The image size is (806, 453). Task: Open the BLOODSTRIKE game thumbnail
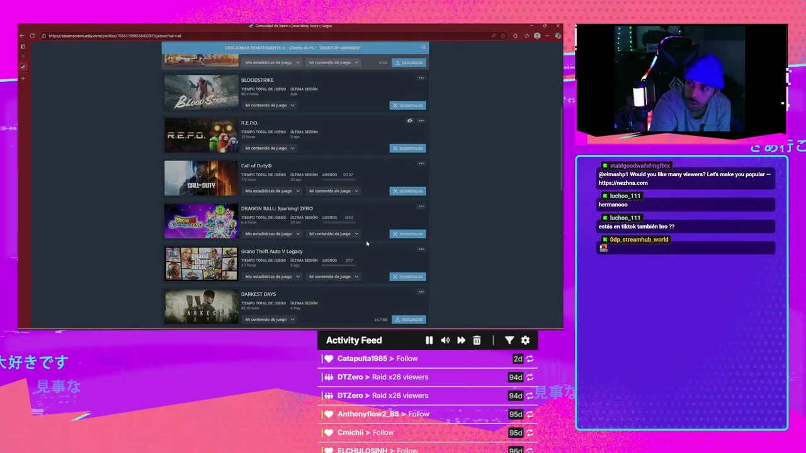pos(201,92)
